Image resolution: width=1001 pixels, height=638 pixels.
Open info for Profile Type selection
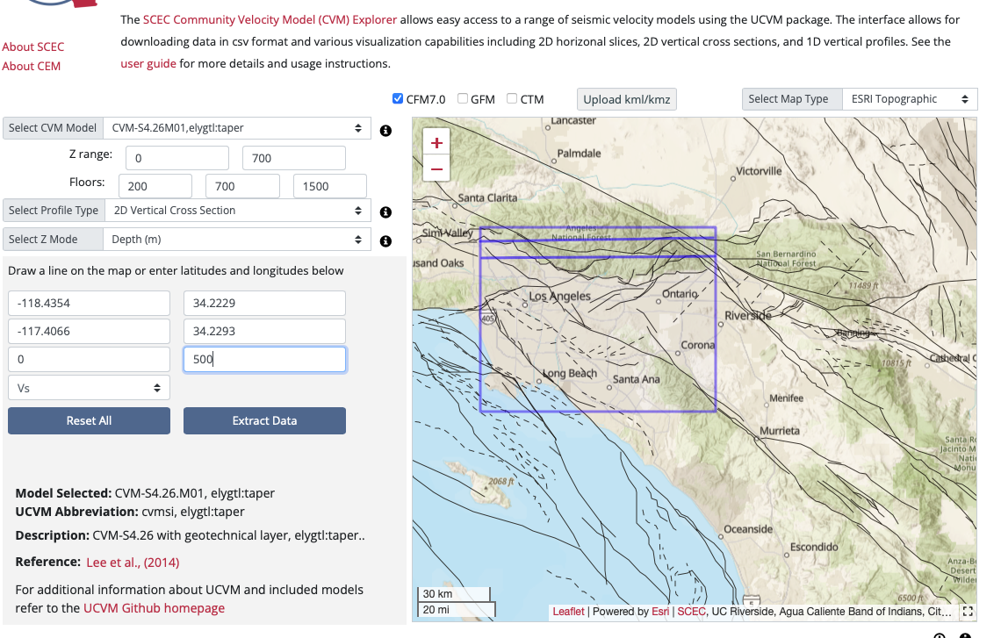[x=385, y=212]
